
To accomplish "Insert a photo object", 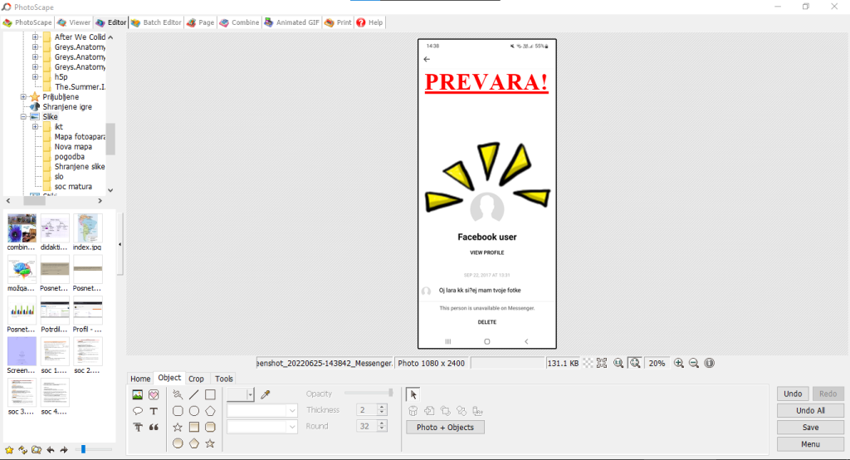I will (x=138, y=394).
